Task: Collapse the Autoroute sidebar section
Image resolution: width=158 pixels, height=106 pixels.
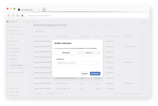Action: pyautogui.click(x=27, y=59)
